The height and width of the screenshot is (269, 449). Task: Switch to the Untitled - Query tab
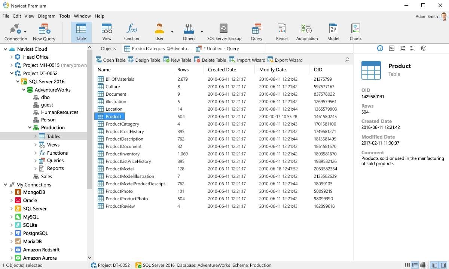pos(223,49)
